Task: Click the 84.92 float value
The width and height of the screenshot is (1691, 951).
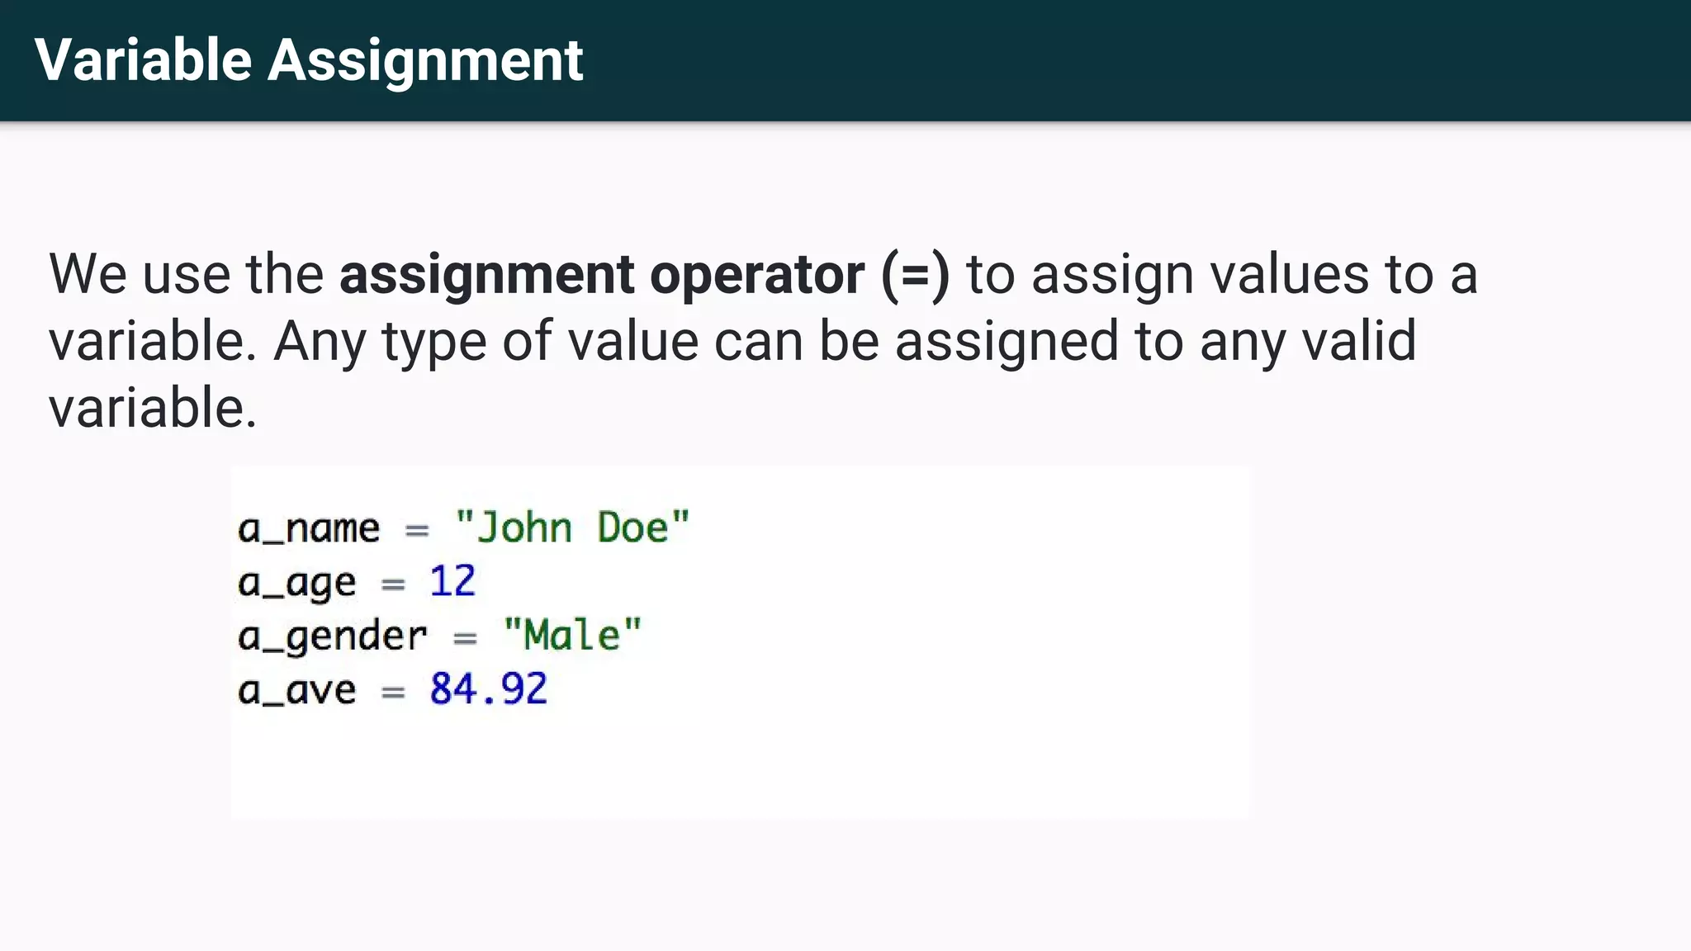Action: (488, 688)
